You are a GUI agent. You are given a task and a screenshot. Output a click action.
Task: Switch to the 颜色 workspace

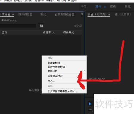pyautogui.click(x=127, y=7)
